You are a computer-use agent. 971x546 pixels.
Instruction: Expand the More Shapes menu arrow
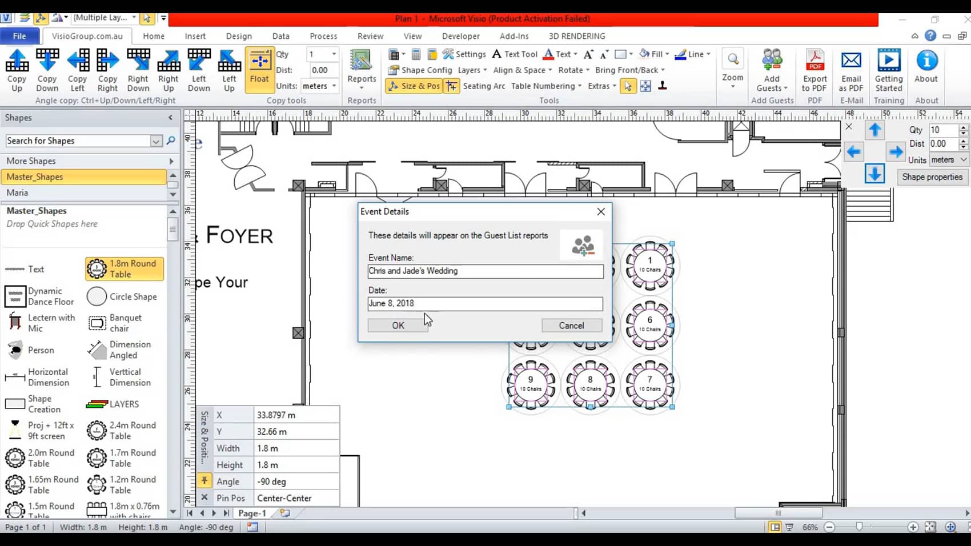tap(171, 161)
